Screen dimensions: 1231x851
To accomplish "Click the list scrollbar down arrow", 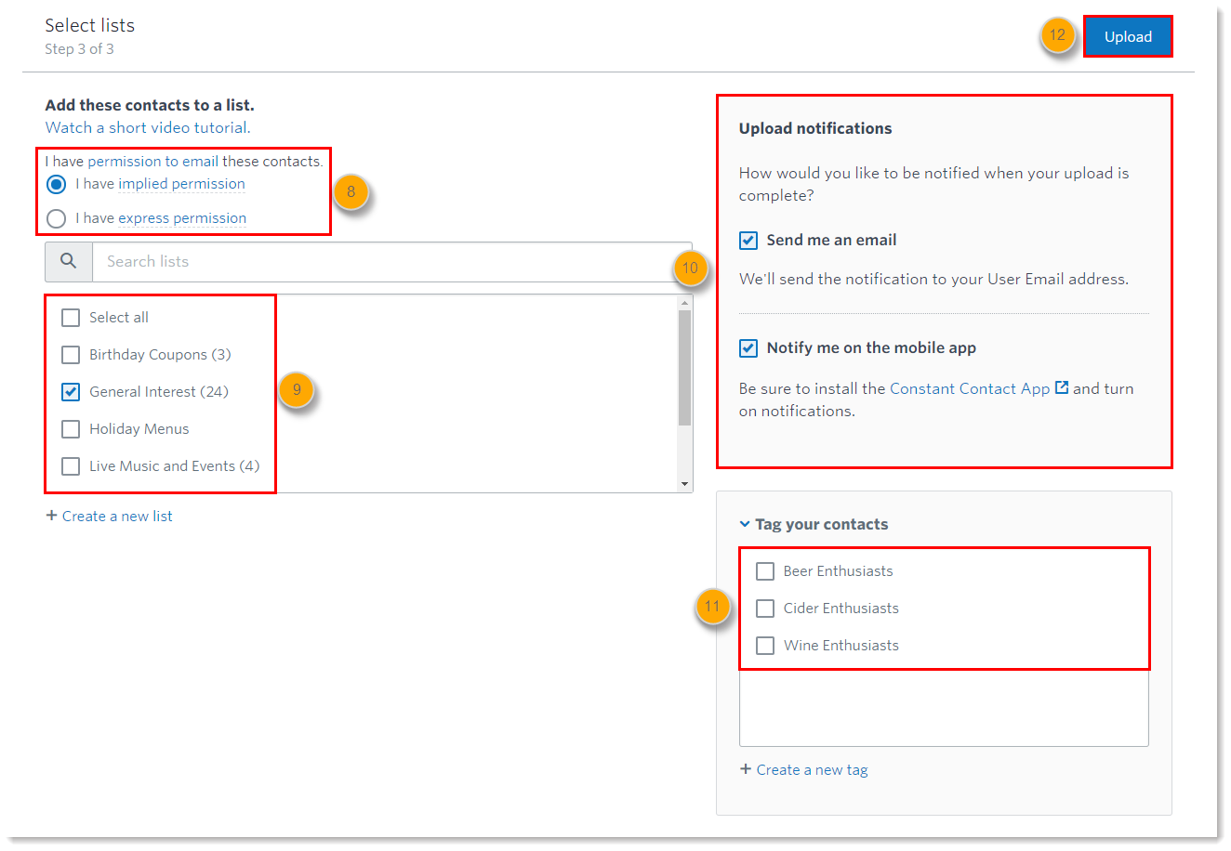I will [x=685, y=484].
